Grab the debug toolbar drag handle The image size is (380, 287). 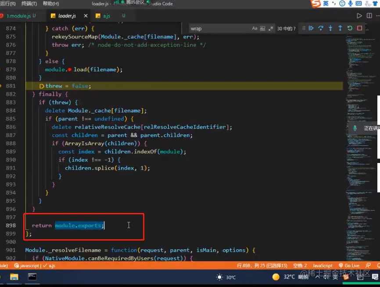tap(304, 28)
